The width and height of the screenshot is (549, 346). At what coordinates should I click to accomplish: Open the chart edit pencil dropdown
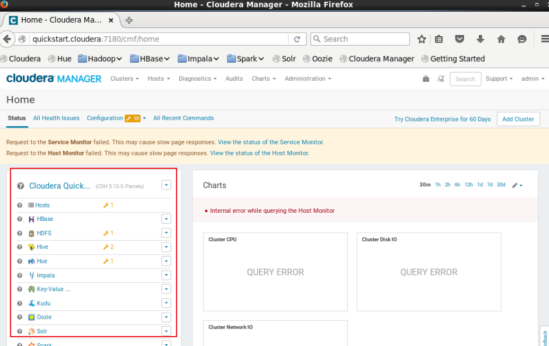click(517, 185)
